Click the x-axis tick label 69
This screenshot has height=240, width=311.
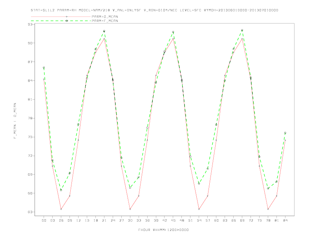[242, 220]
